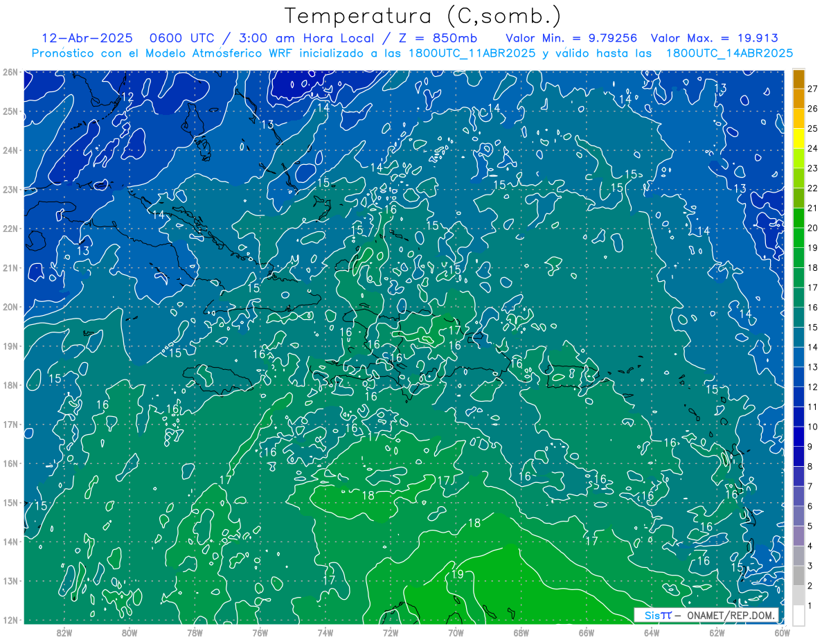Click the '15N' latitude axis label
This screenshot has width=831, height=642.
[x=10, y=502]
